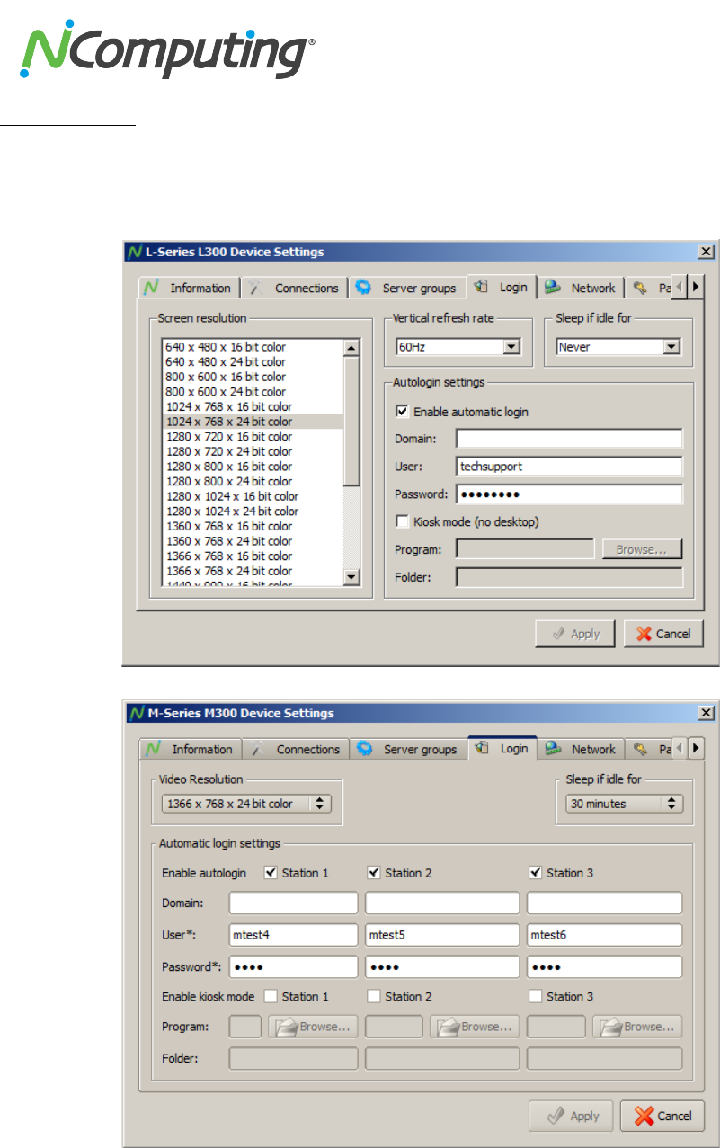Toggle autologin Station 3 checkbox
Viewport: 720px width, 1148px height.
click(x=536, y=872)
